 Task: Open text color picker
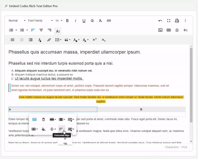click(40, 40)
